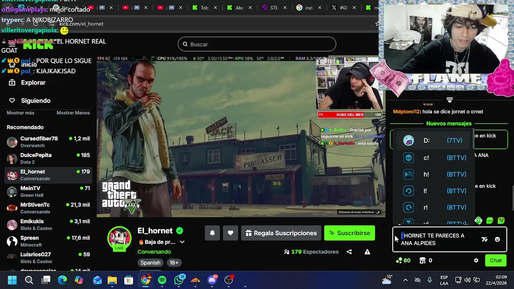Select the c! (BTTV) emote suggestion
Viewport: 514px width, 289px height.
[434, 158]
